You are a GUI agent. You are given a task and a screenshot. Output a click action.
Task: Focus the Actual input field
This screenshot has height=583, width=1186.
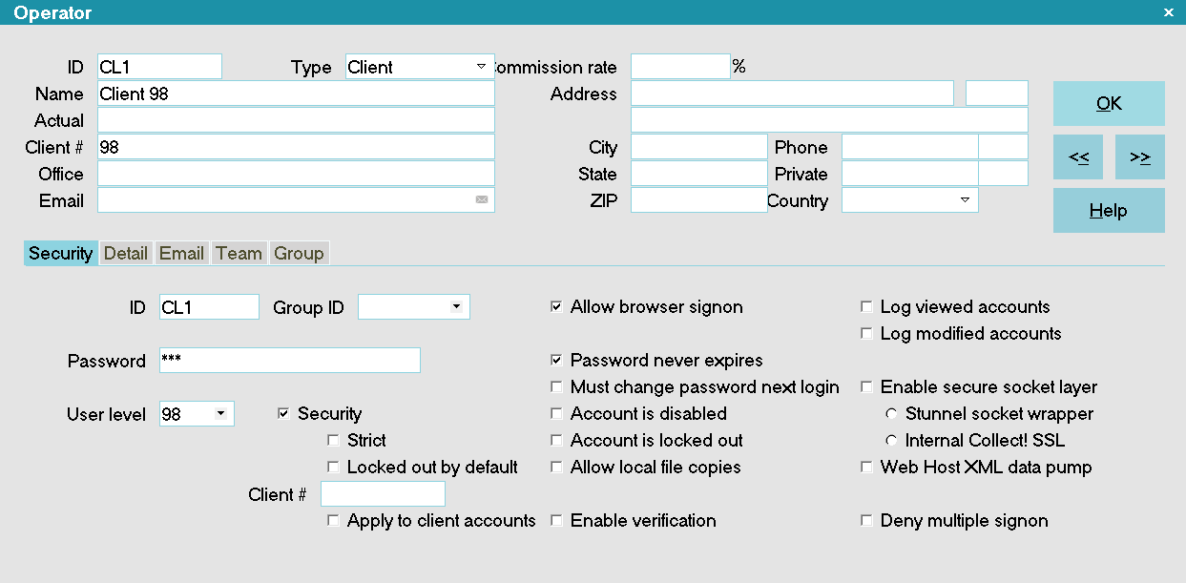pyautogui.click(x=296, y=120)
